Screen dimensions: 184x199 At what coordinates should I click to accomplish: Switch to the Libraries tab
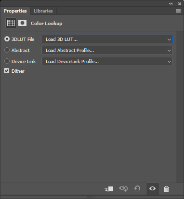(x=43, y=11)
